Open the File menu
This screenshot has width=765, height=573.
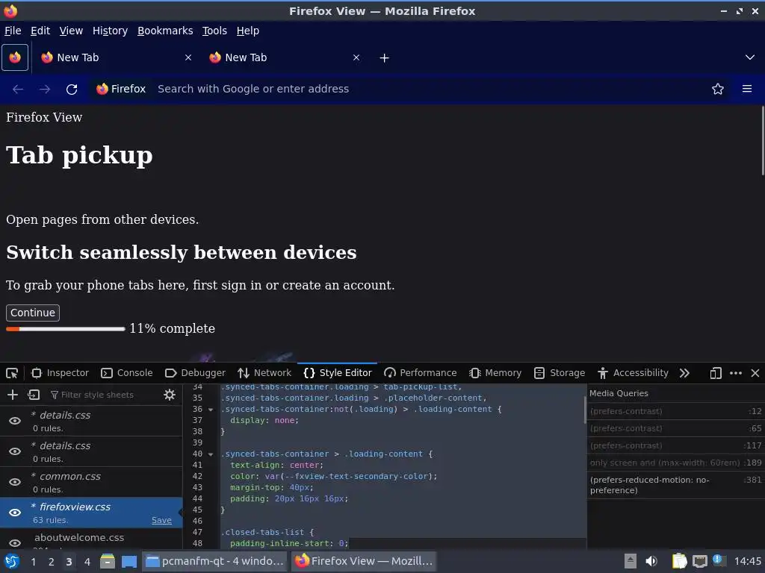13,31
